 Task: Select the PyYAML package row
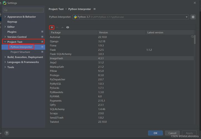click(x=121, y=96)
